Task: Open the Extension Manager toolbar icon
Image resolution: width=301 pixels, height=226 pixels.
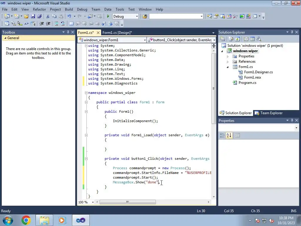Action: (x=248, y=16)
